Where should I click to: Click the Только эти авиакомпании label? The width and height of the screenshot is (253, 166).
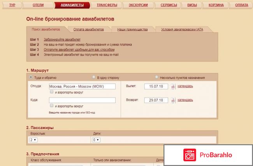[x=112, y=160]
